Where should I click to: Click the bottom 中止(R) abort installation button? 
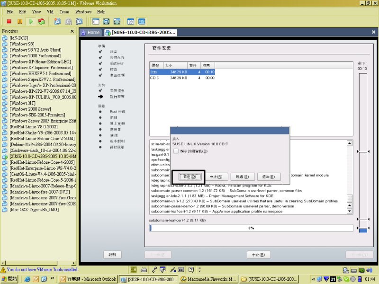tap(259, 255)
